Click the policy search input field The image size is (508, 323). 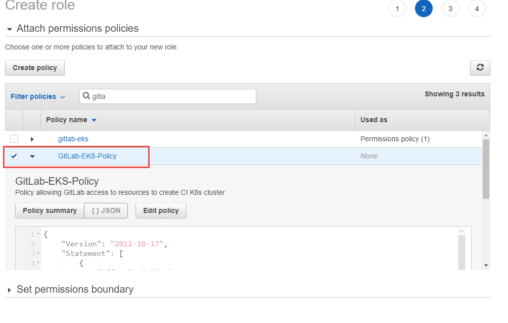pos(168,96)
